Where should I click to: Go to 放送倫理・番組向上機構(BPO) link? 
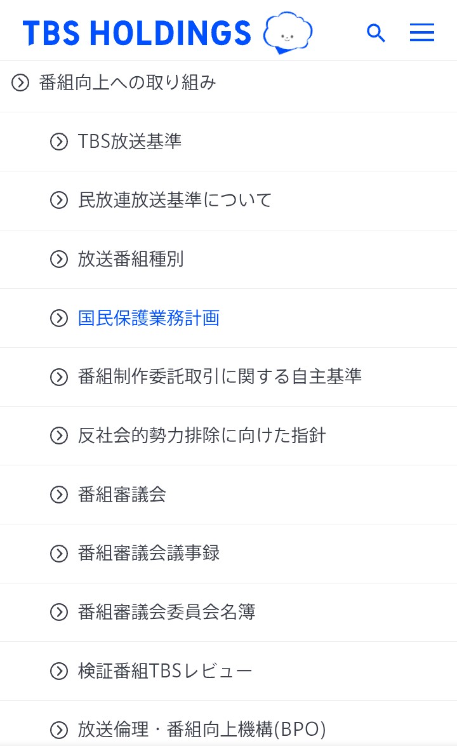pyautogui.click(x=202, y=730)
